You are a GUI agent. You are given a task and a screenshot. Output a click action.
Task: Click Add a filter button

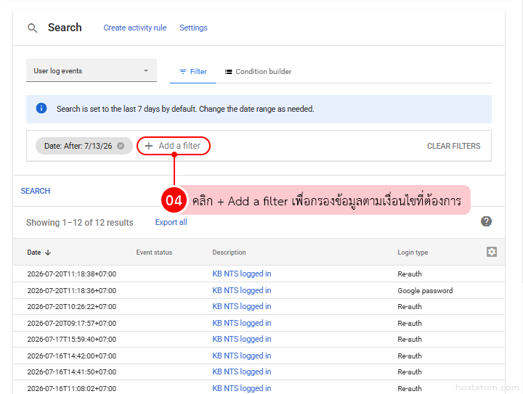(x=174, y=146)
